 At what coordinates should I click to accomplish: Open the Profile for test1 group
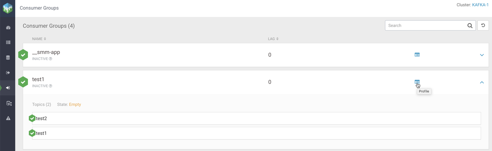417,82
